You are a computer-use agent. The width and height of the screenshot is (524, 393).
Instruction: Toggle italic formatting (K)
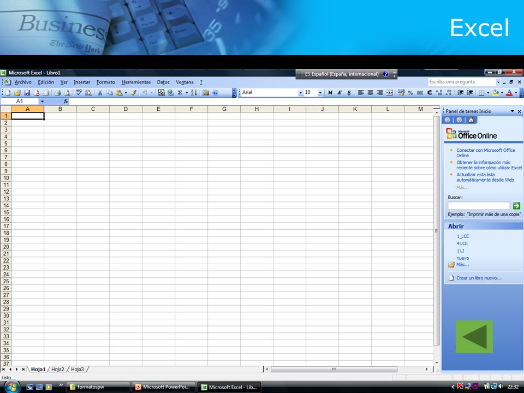click(x=340, y=93)
